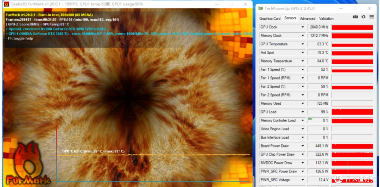This screenshot has width=380, height=187.
Task: Open the Advanced tab
Action: pos(308,18)
